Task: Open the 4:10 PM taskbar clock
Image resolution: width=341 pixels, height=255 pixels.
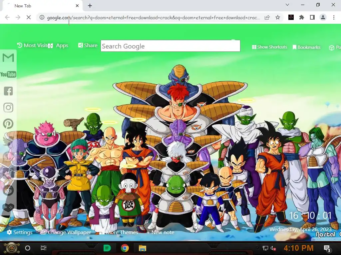Action: [x=299, y=248]
